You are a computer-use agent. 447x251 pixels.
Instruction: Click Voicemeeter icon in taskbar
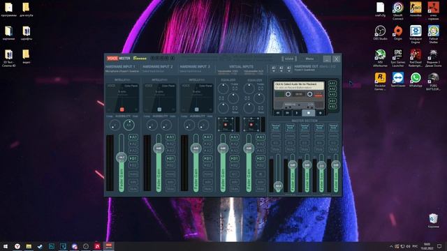pyautogui.click(x=109, y=246)
